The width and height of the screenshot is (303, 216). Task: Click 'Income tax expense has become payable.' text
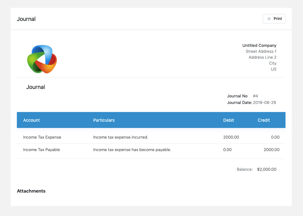(132, 150)
